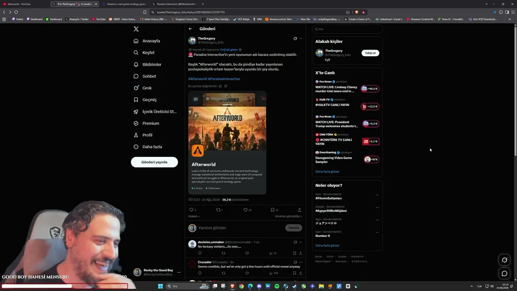Click Daha fazla göster under X'te Canlı

point(327,172)
